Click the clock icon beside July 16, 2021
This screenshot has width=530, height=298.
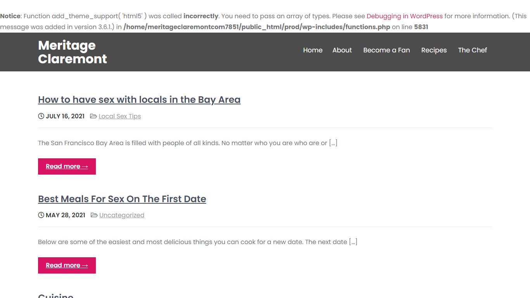(41, 116)
